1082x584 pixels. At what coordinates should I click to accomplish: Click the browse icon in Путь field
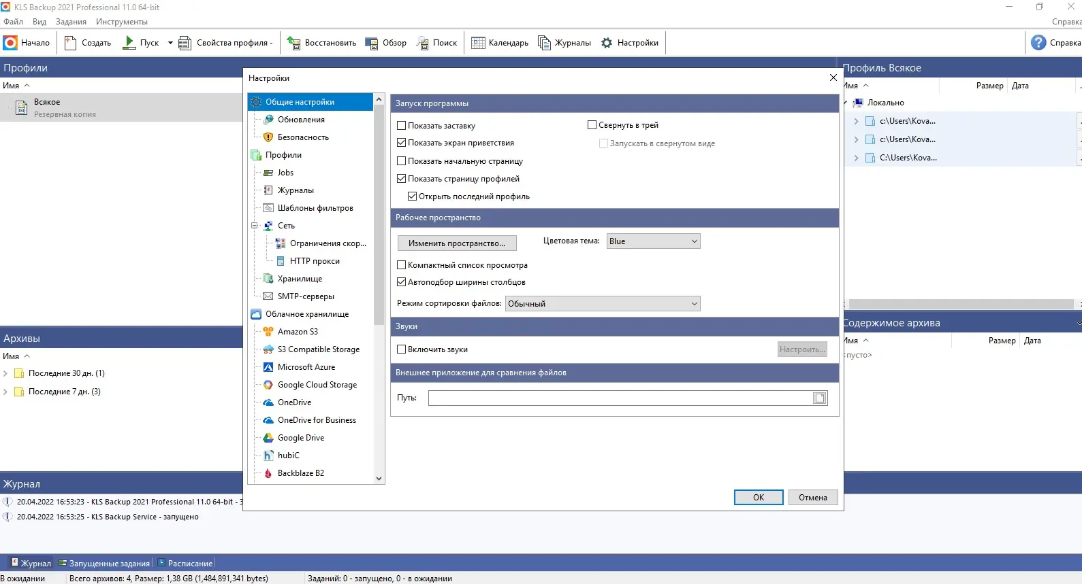[x=820, y=398]
